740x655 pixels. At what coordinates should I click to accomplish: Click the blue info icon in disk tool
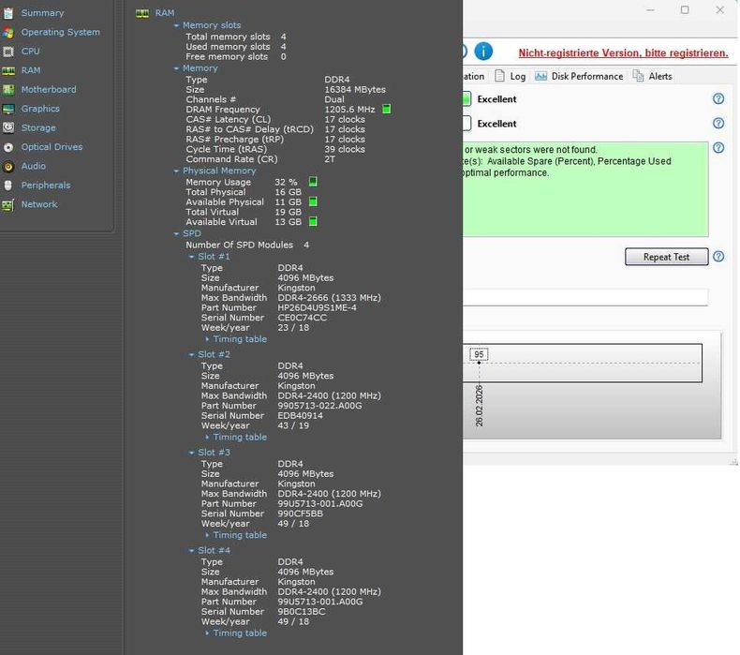click(482, 51)
